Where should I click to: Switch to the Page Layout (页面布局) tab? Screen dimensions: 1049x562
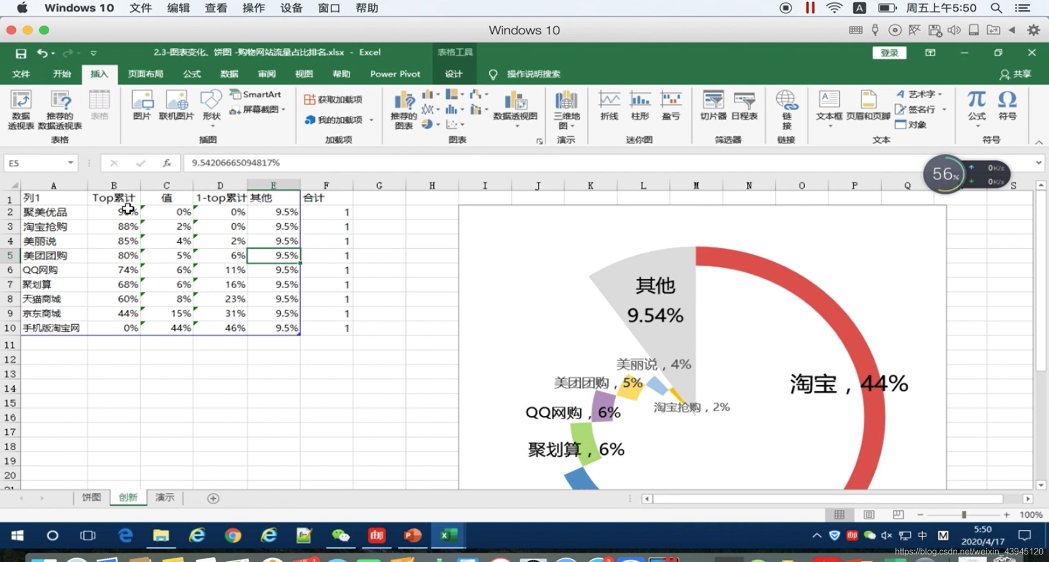point(145,74)
